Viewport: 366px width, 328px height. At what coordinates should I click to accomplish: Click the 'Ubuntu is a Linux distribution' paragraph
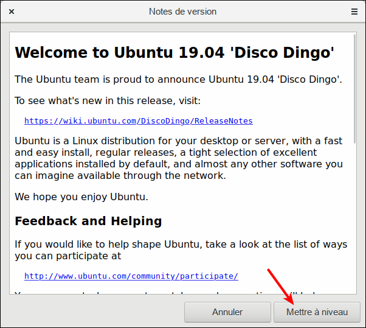(179, 158)
